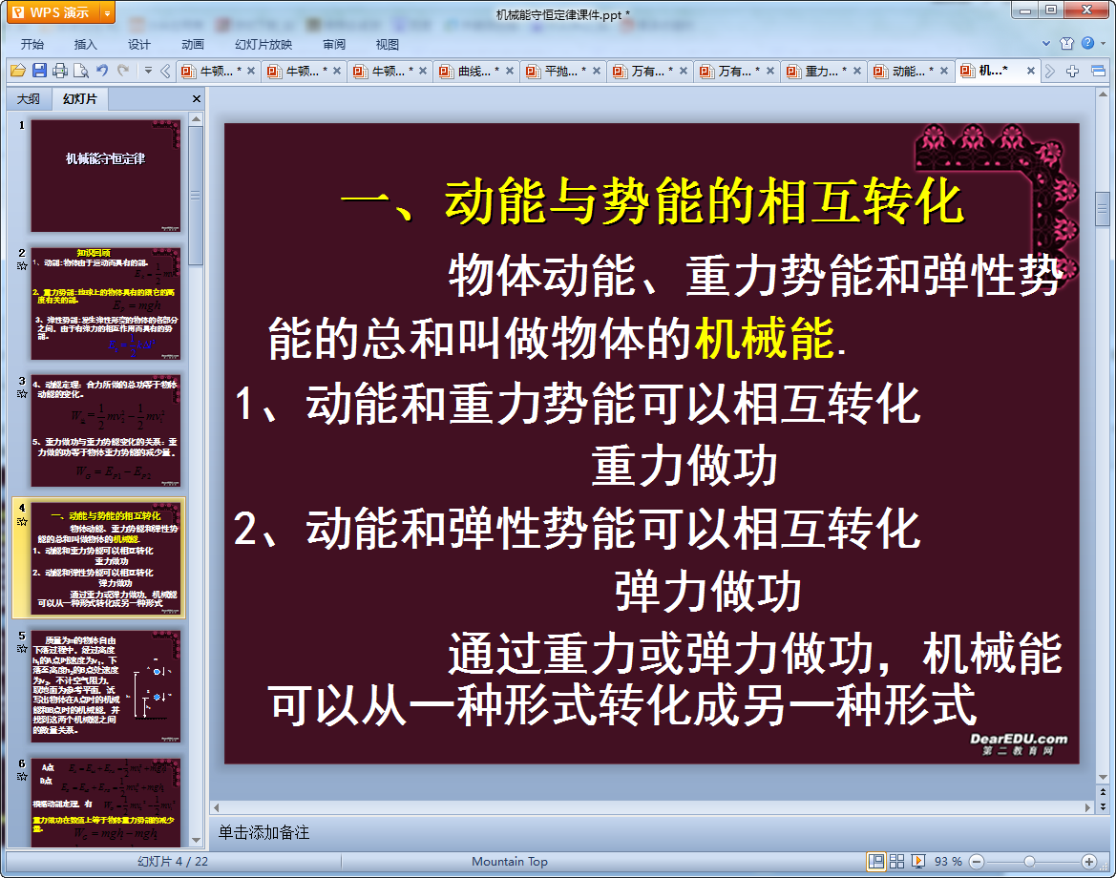Start slideshow from status bar icon
Viewport: 1116px width, 878px height.
coord(918,862)
